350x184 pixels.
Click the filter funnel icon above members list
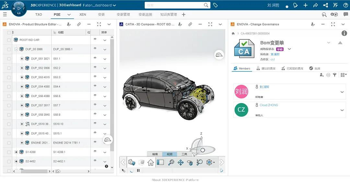click(x=334, y=75)
